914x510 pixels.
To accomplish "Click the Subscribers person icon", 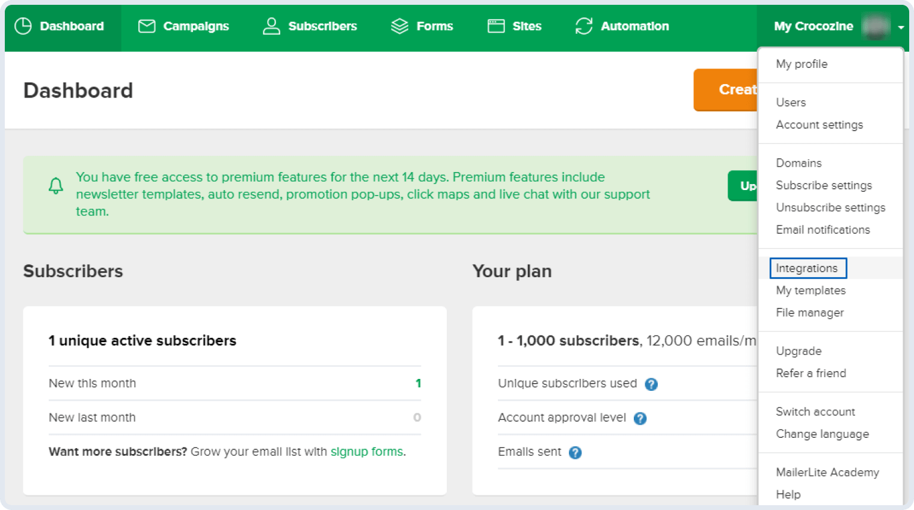I will coord(271,26).
